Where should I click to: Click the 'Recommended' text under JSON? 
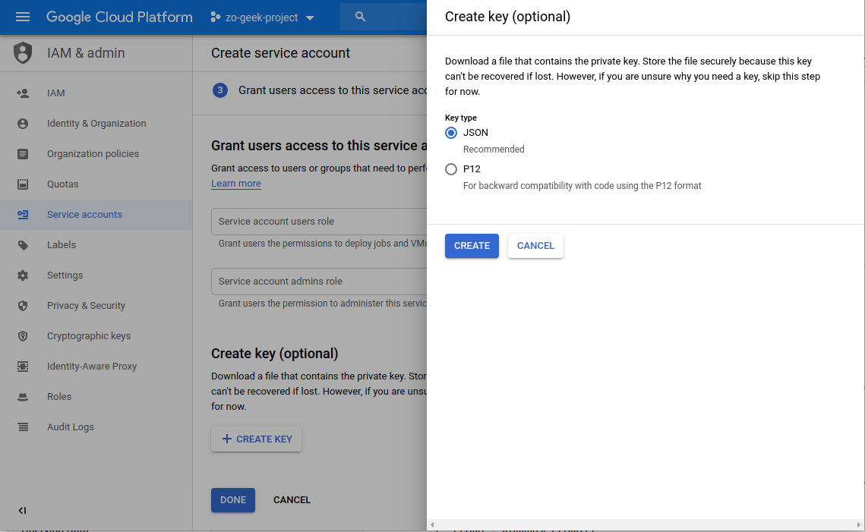494,150
